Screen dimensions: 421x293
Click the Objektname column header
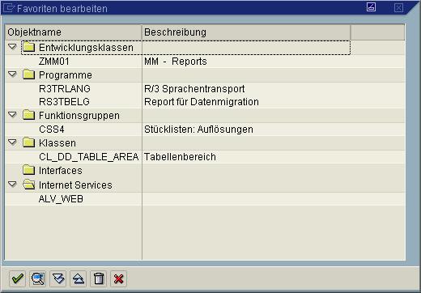click(x=74, y=32)
